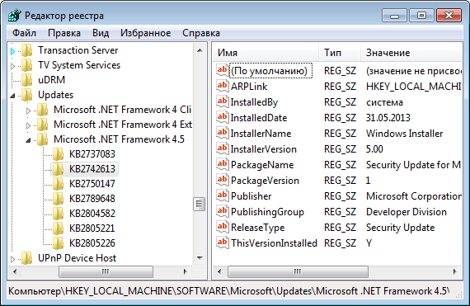Click the values pane horizontal scrollbar thumb
This screenshot has width=470, height=306.
(298, 271)
